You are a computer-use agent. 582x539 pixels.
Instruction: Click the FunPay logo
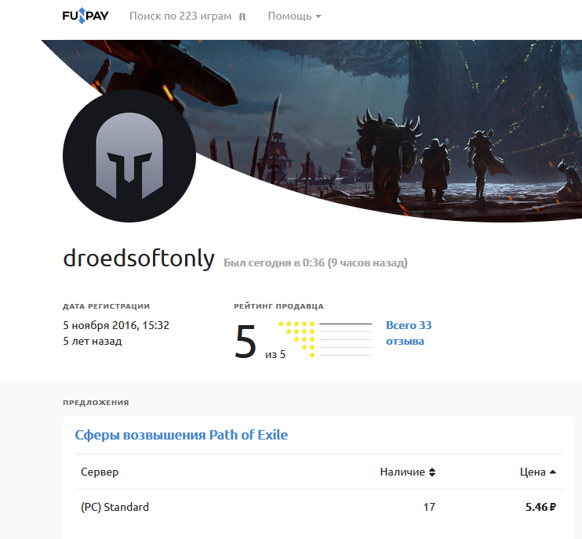tap(85, 16)
